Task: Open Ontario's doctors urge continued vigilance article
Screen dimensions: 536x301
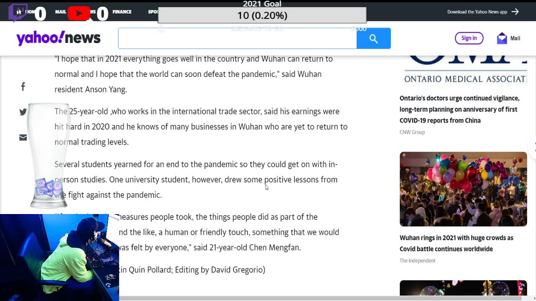Action: 460,109
